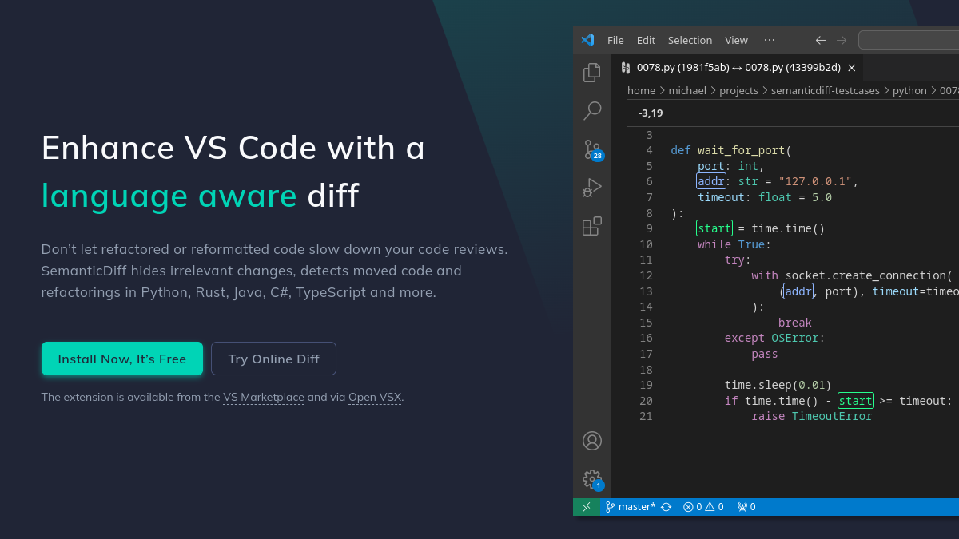Open the Manage gear icon
The image size is (959, 539).
[592, 479]
